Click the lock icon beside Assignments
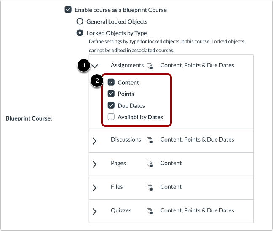The image size is (273, 231). [x=150, y=66]
